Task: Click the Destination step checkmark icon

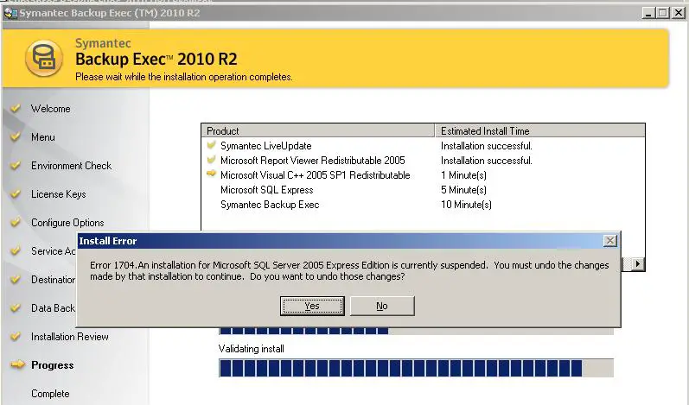Action: (16, 279)
